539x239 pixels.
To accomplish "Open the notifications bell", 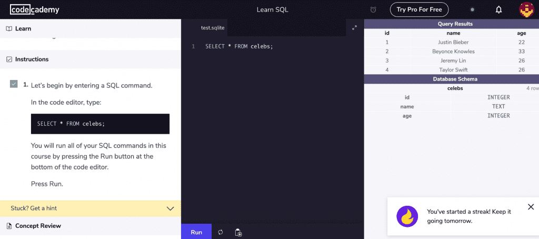I will pos(498,9).
